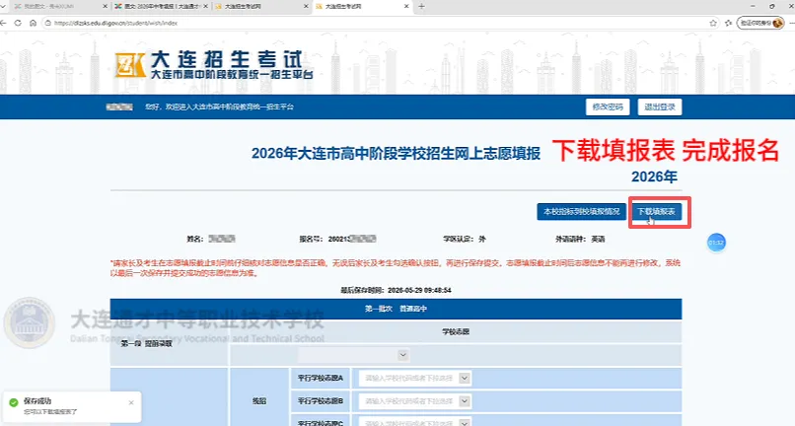The image size is (795, 426).
Task: Click the 平行学校志愿B label
Action: click(x=321, y=401)
